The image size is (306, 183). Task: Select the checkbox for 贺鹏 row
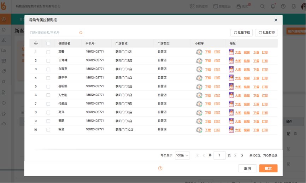[48, 121]
